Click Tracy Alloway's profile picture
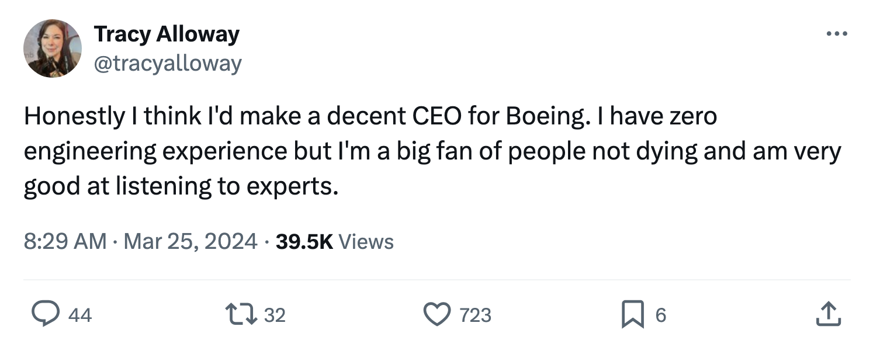Screen dimensions: 873x347 click(53, 49)
